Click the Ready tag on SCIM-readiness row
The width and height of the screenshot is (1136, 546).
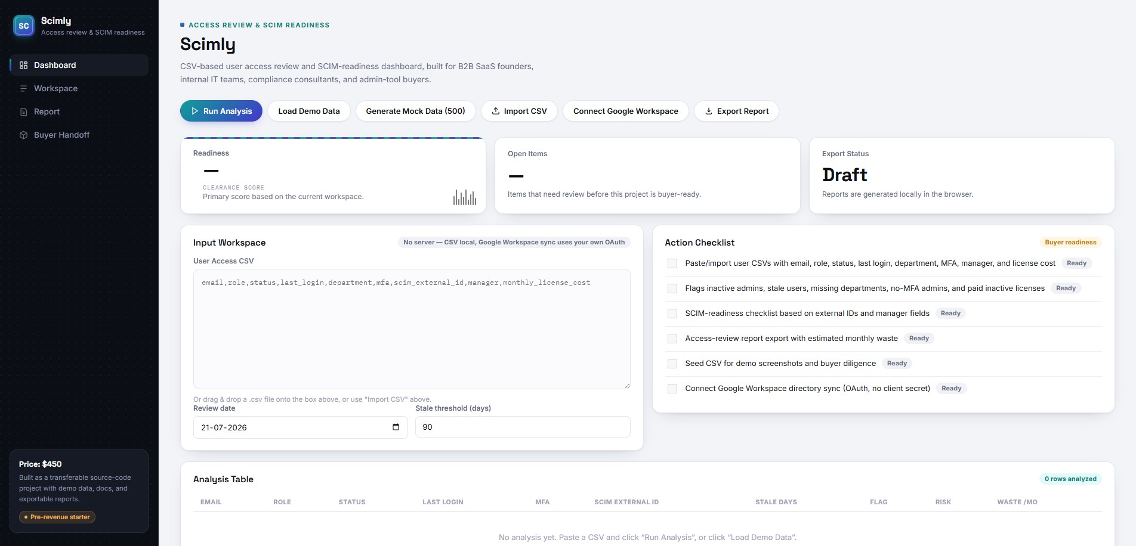coord(950,313)
